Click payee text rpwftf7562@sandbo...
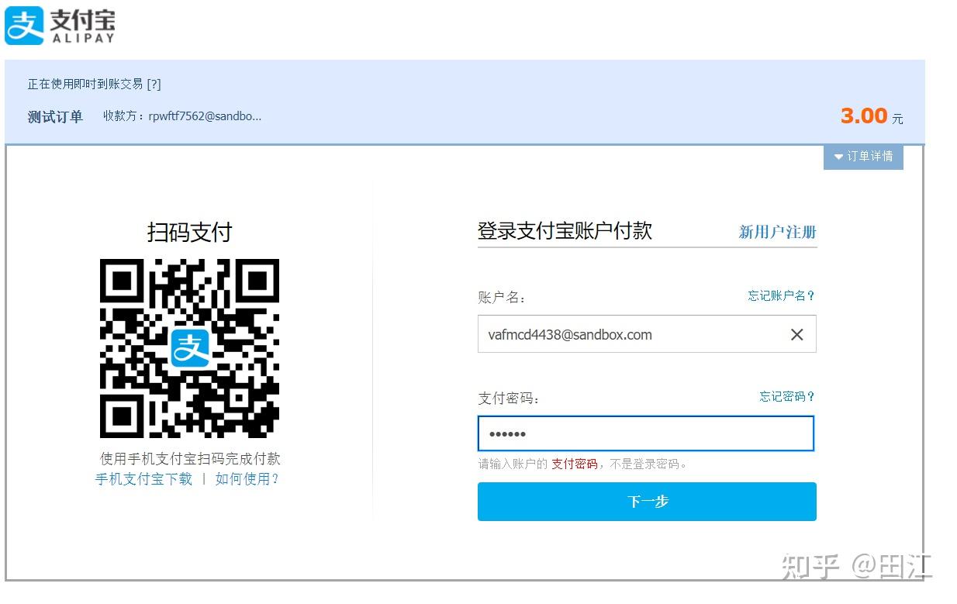The height and width of the screenshot is (604, 957). click(205, 116)
